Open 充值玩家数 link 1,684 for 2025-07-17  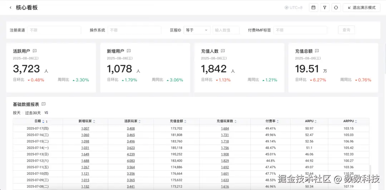[x=225, y=129]
